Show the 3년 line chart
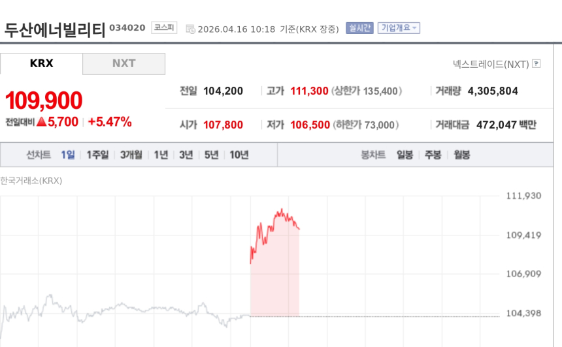The image size is (562, 347). (x=186, y=155)
